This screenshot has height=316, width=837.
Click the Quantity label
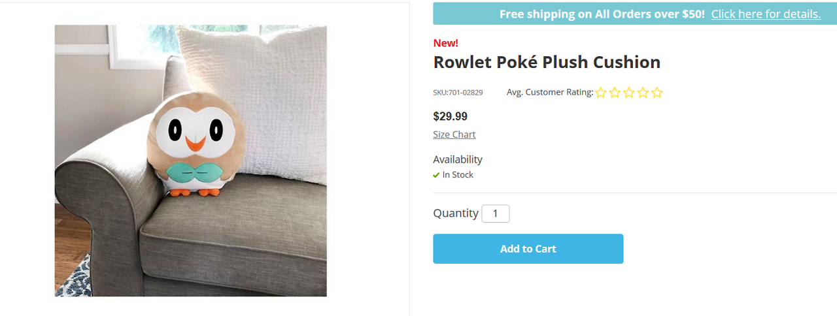[x=455, y=213]
